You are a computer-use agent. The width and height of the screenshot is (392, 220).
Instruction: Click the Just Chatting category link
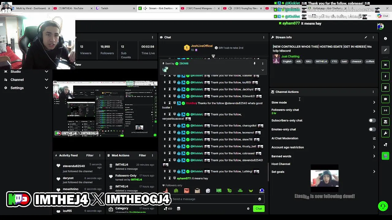tap(290, 57)
